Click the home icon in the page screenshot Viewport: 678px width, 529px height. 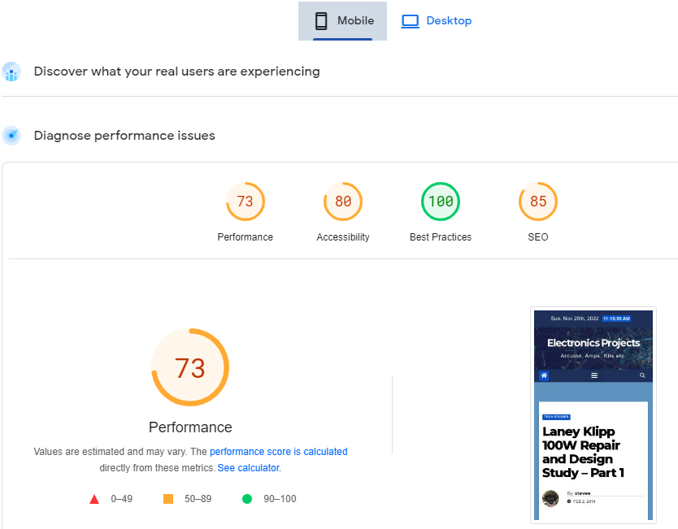[x=544, y=375]
